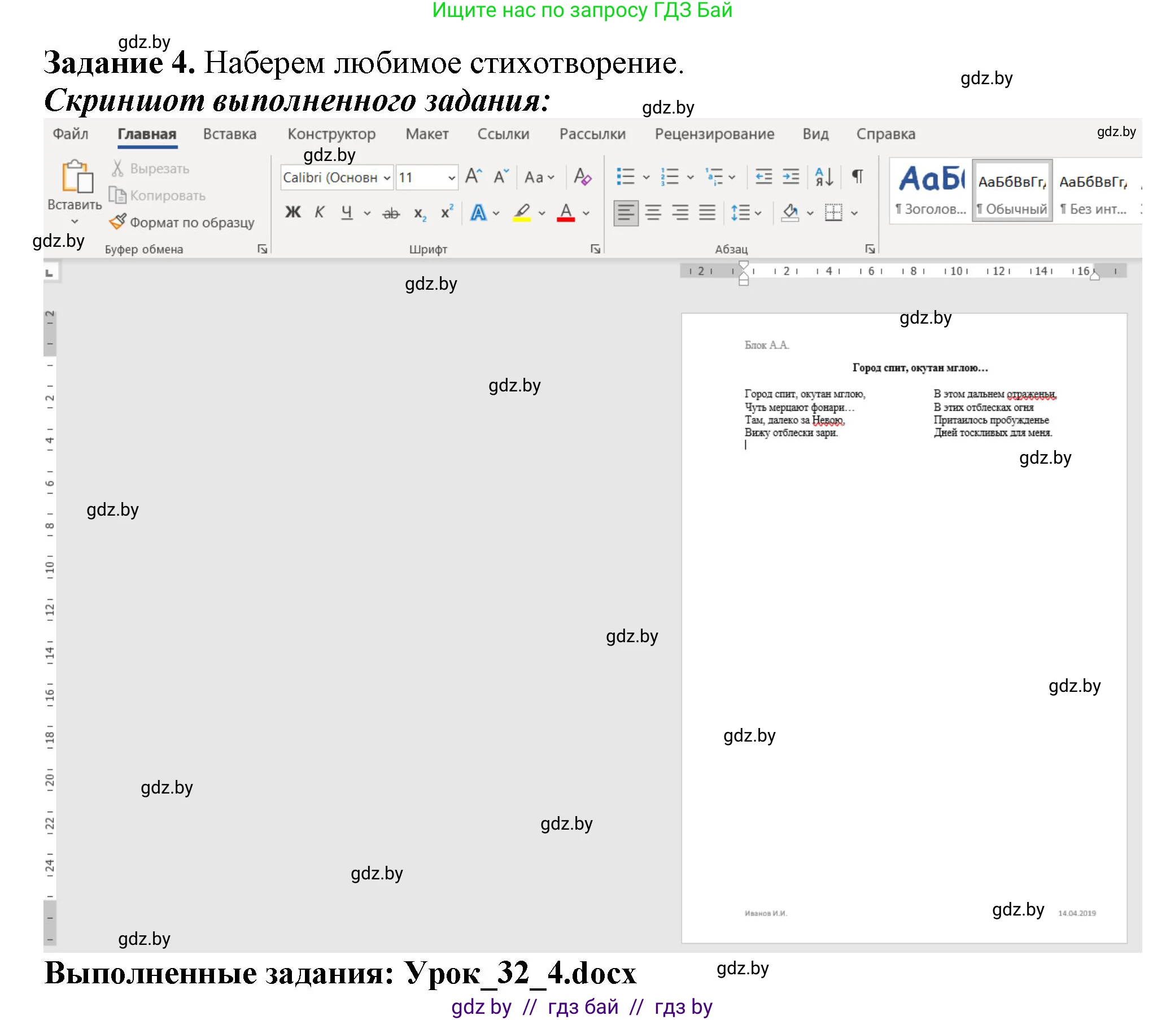
Task: Open the Шрифт dialog launcher
Action: coord(595,249)
